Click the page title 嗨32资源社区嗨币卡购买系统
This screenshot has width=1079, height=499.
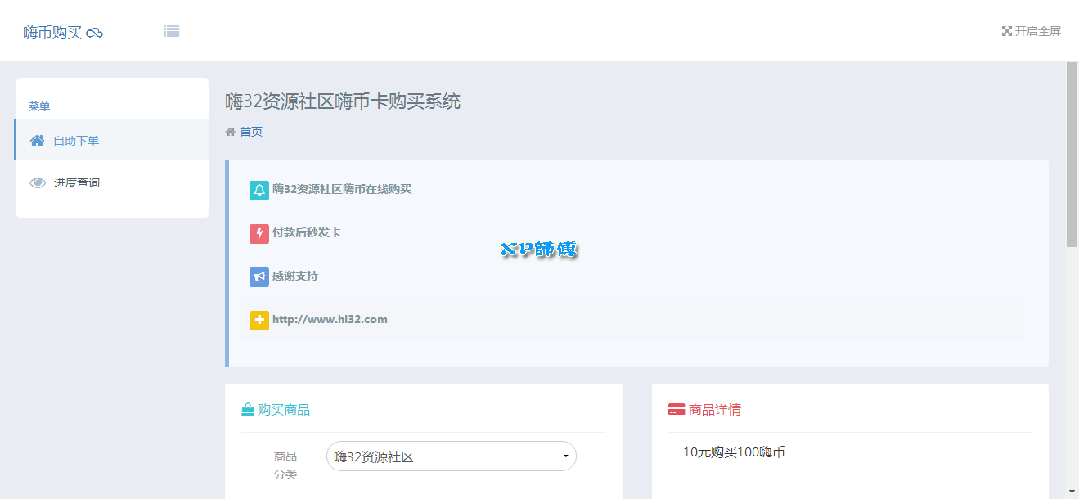pos(343,101)
